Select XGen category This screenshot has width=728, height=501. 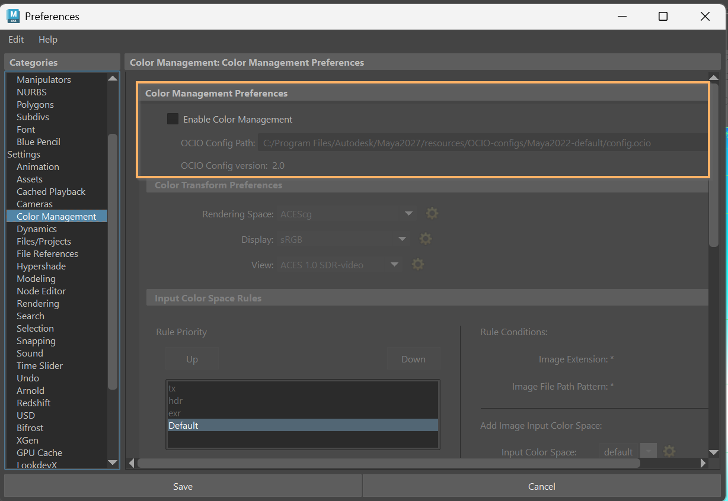coord(27,440)
